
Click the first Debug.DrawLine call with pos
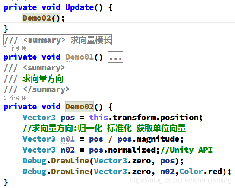[x=103, y=161]
